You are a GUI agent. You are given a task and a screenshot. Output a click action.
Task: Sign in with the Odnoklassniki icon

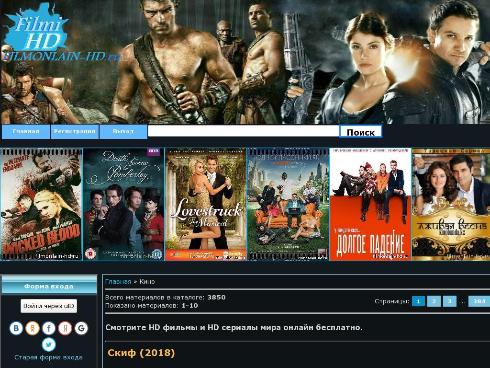[x=33, y=328]
